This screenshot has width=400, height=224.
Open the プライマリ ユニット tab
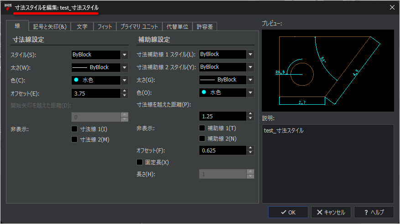point(139,26)
